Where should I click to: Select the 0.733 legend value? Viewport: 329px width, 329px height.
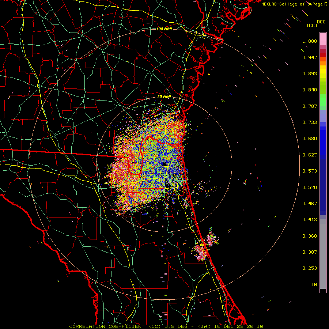[x=310, y=122]
